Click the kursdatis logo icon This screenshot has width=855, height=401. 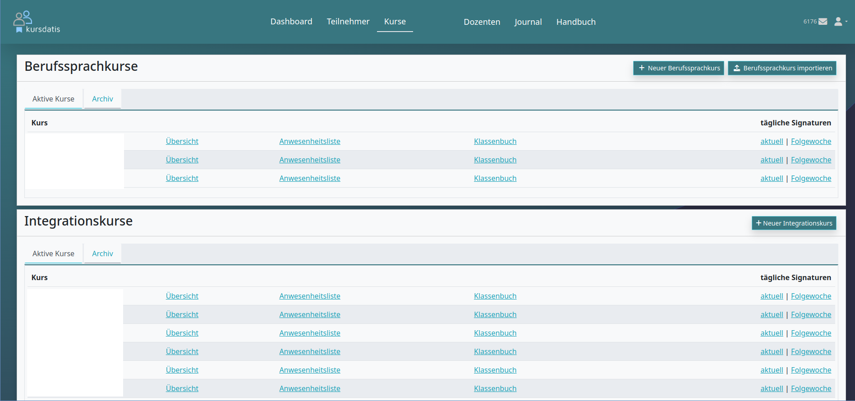click(x=23, y=19)
